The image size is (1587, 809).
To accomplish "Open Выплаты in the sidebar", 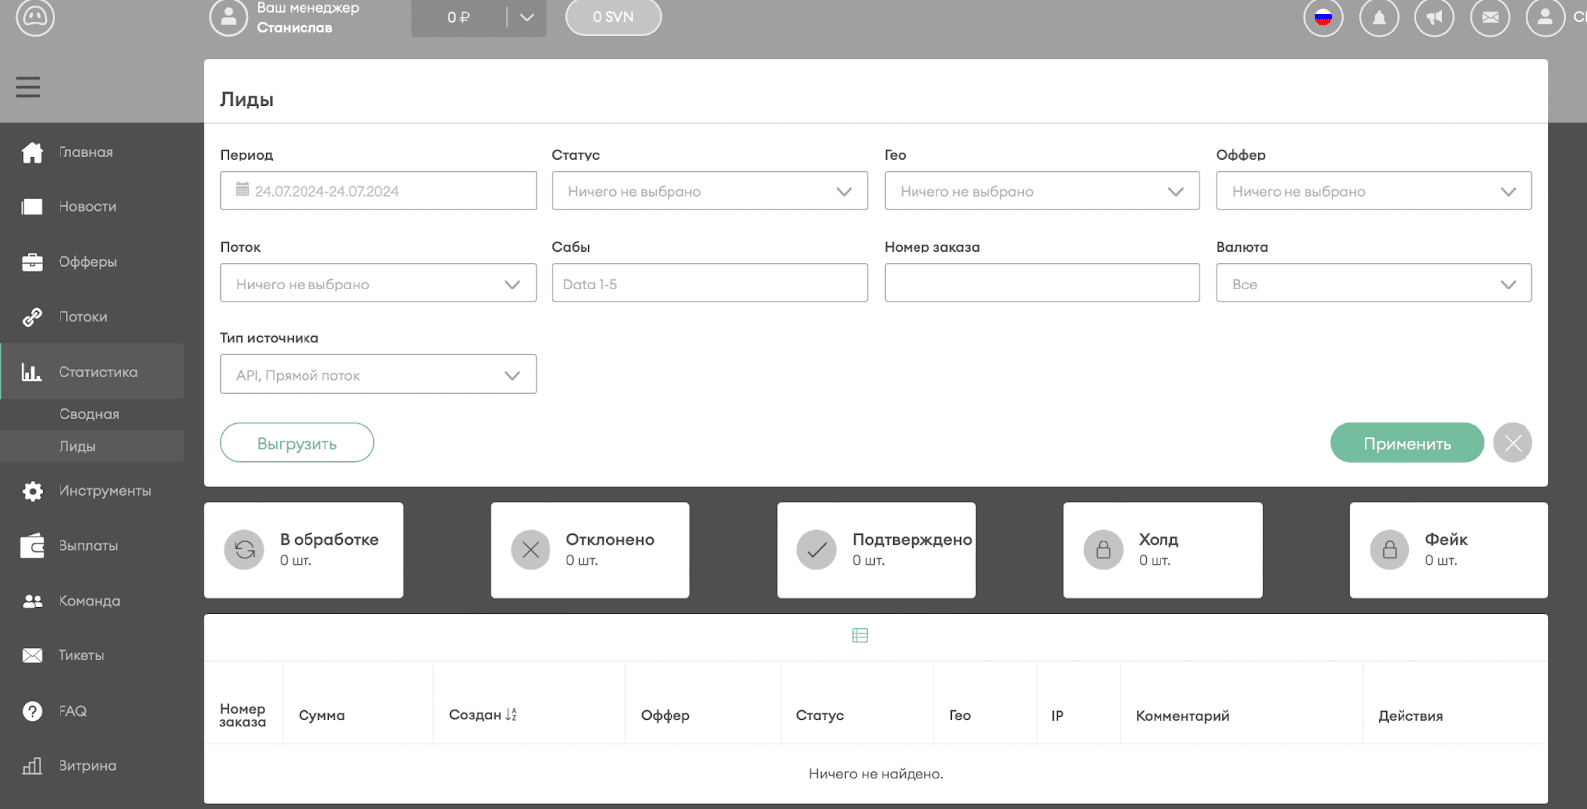I will click(87, 546).
